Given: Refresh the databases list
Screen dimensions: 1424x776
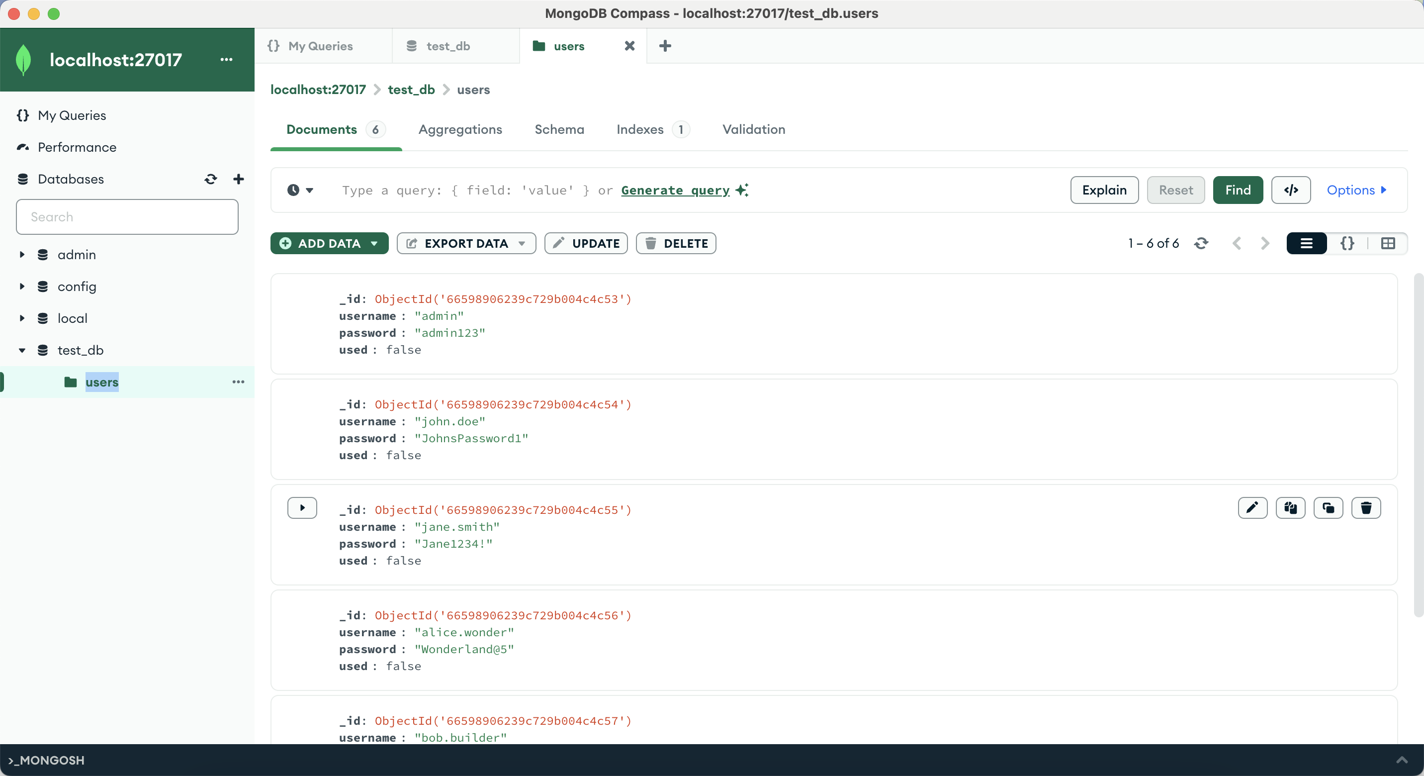Looking at the screenshot, I should point(211,179).
